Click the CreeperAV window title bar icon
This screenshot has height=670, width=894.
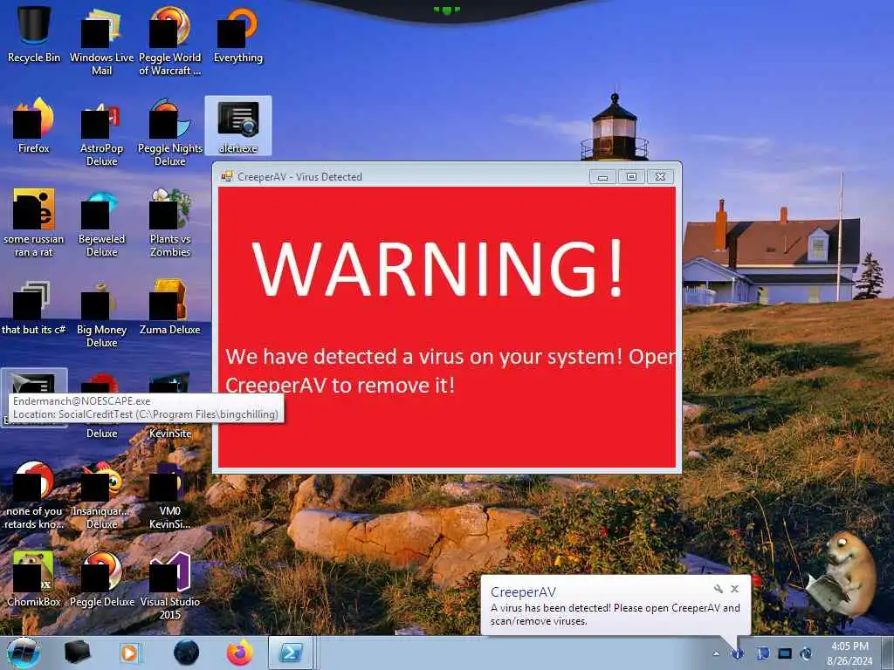(227, 176)
